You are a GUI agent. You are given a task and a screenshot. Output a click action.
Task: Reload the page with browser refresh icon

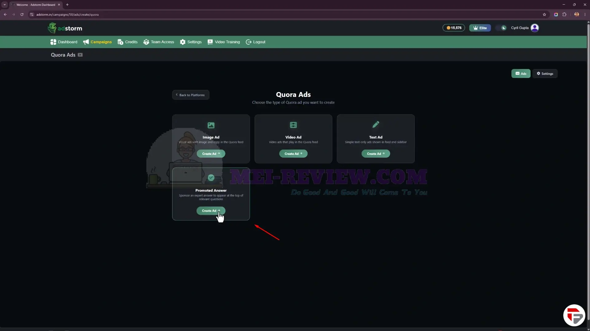(22, 14)
